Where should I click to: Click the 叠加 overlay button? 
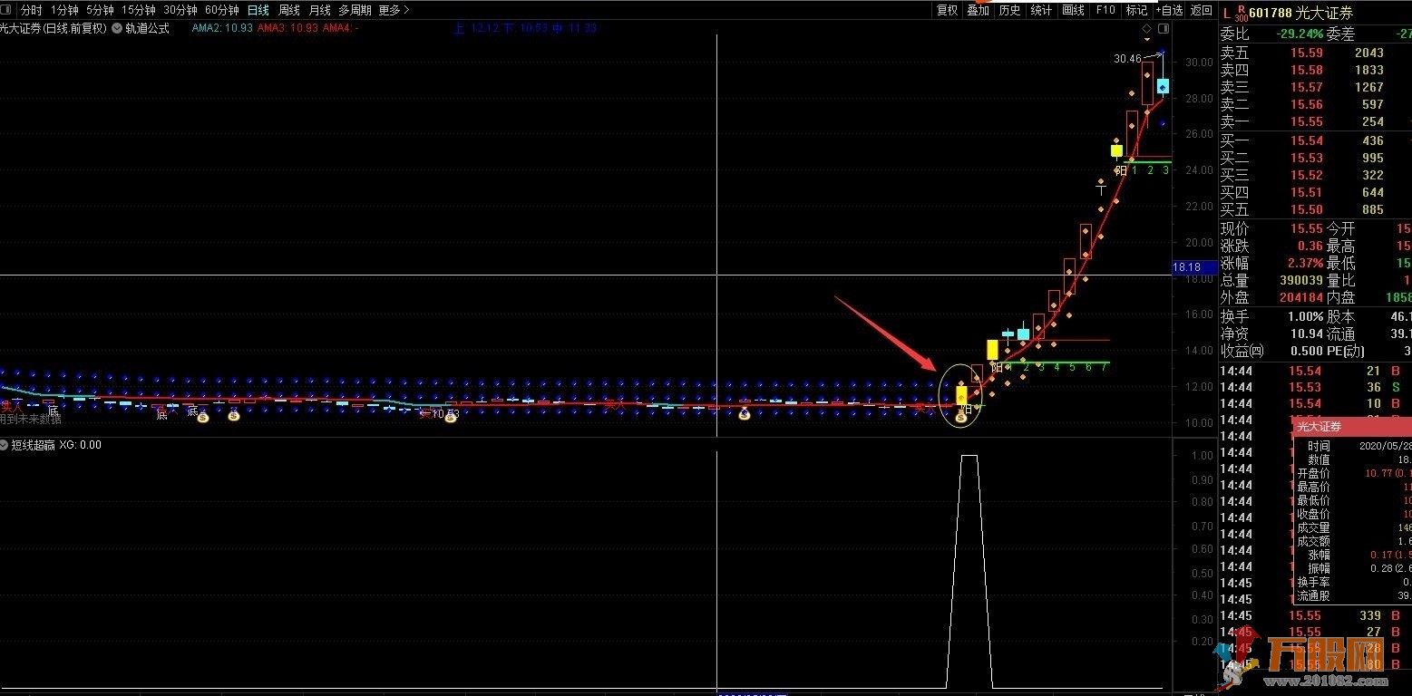[x=978, y=10]
